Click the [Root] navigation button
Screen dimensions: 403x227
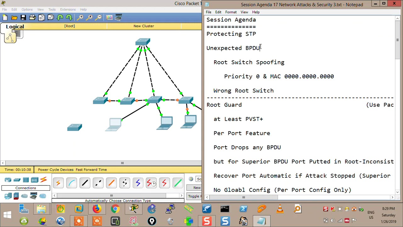(70, 26)
